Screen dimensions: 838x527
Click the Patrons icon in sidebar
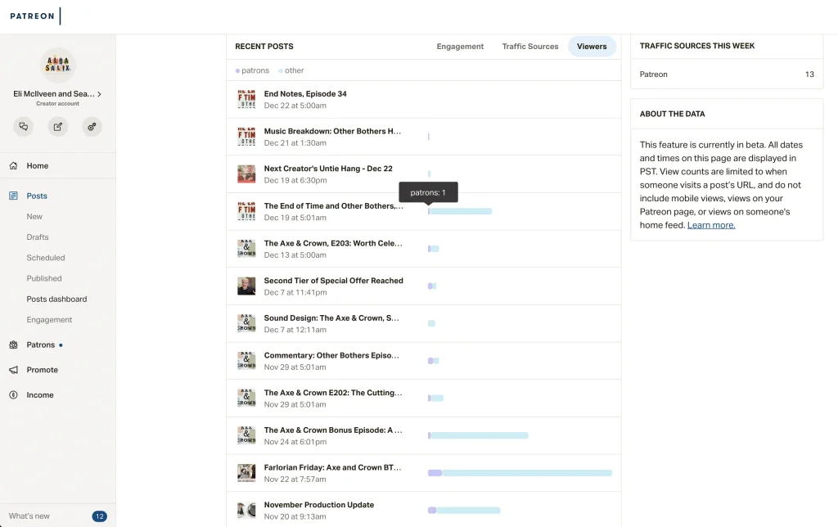13,345
